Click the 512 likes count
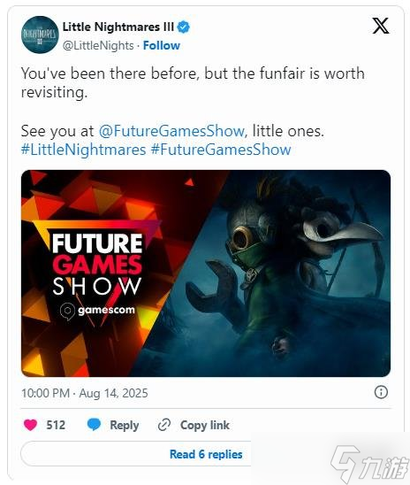The width and height of the screenshot is (410, 485). point(56,425)
